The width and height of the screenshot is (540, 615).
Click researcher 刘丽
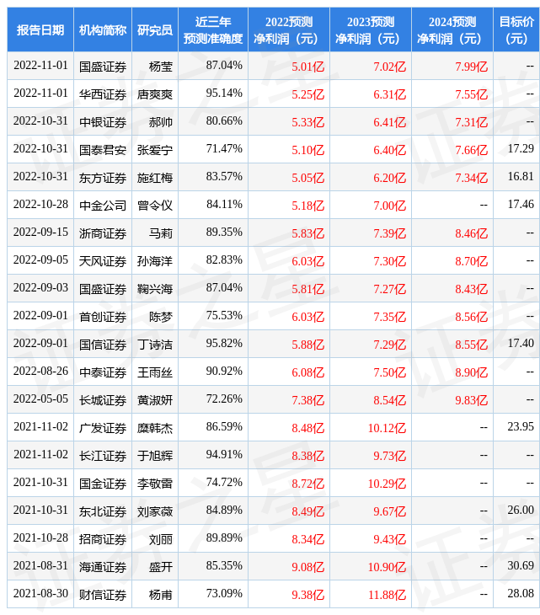click(x=161, y=540)
